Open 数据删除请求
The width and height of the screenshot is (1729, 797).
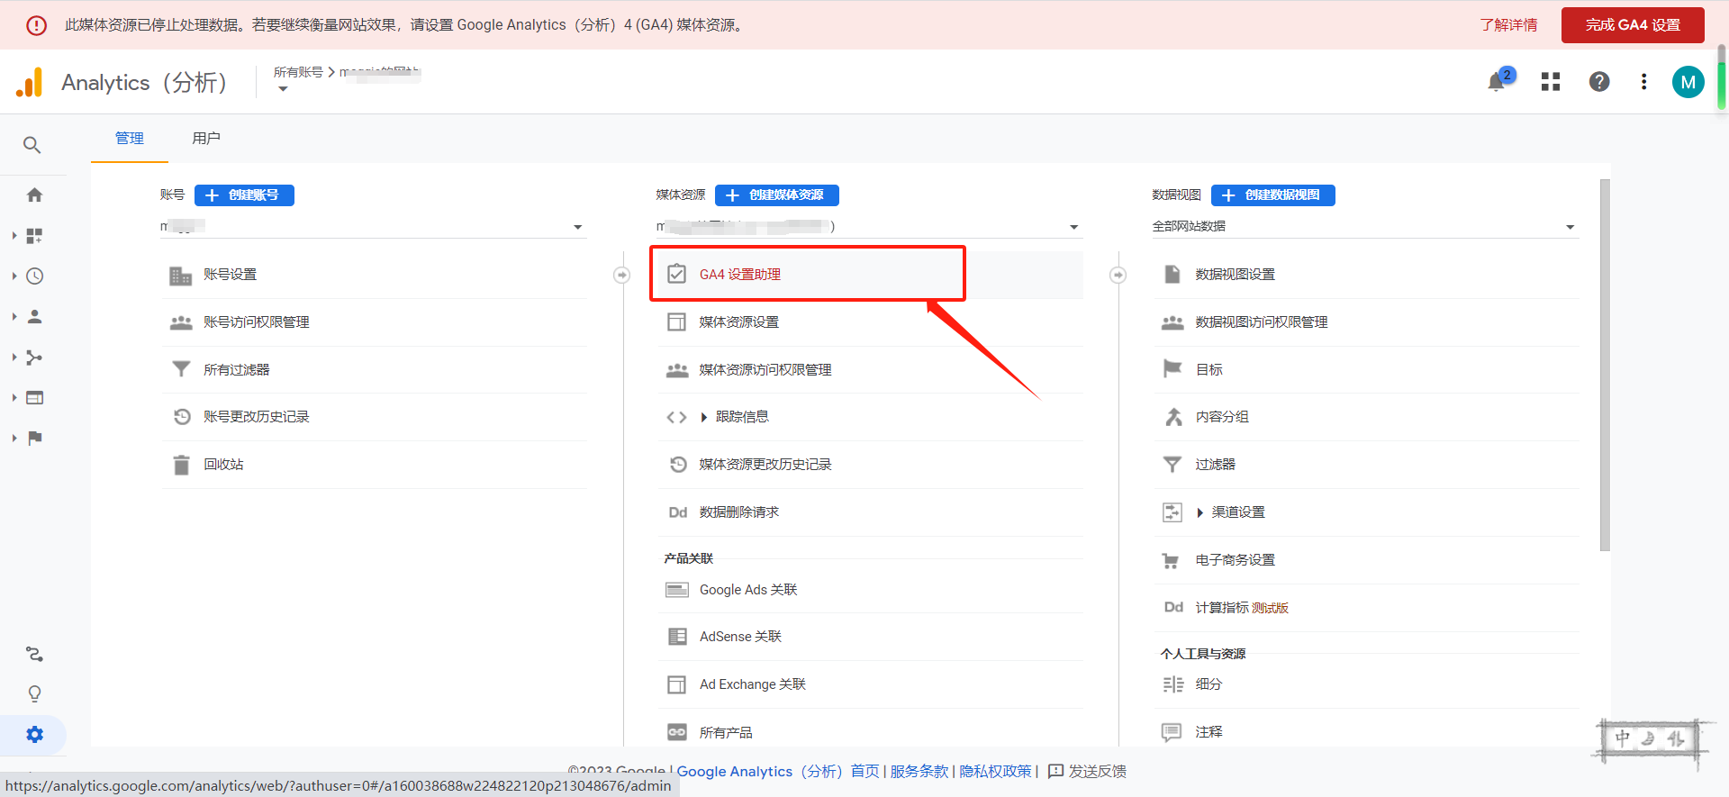870,512
